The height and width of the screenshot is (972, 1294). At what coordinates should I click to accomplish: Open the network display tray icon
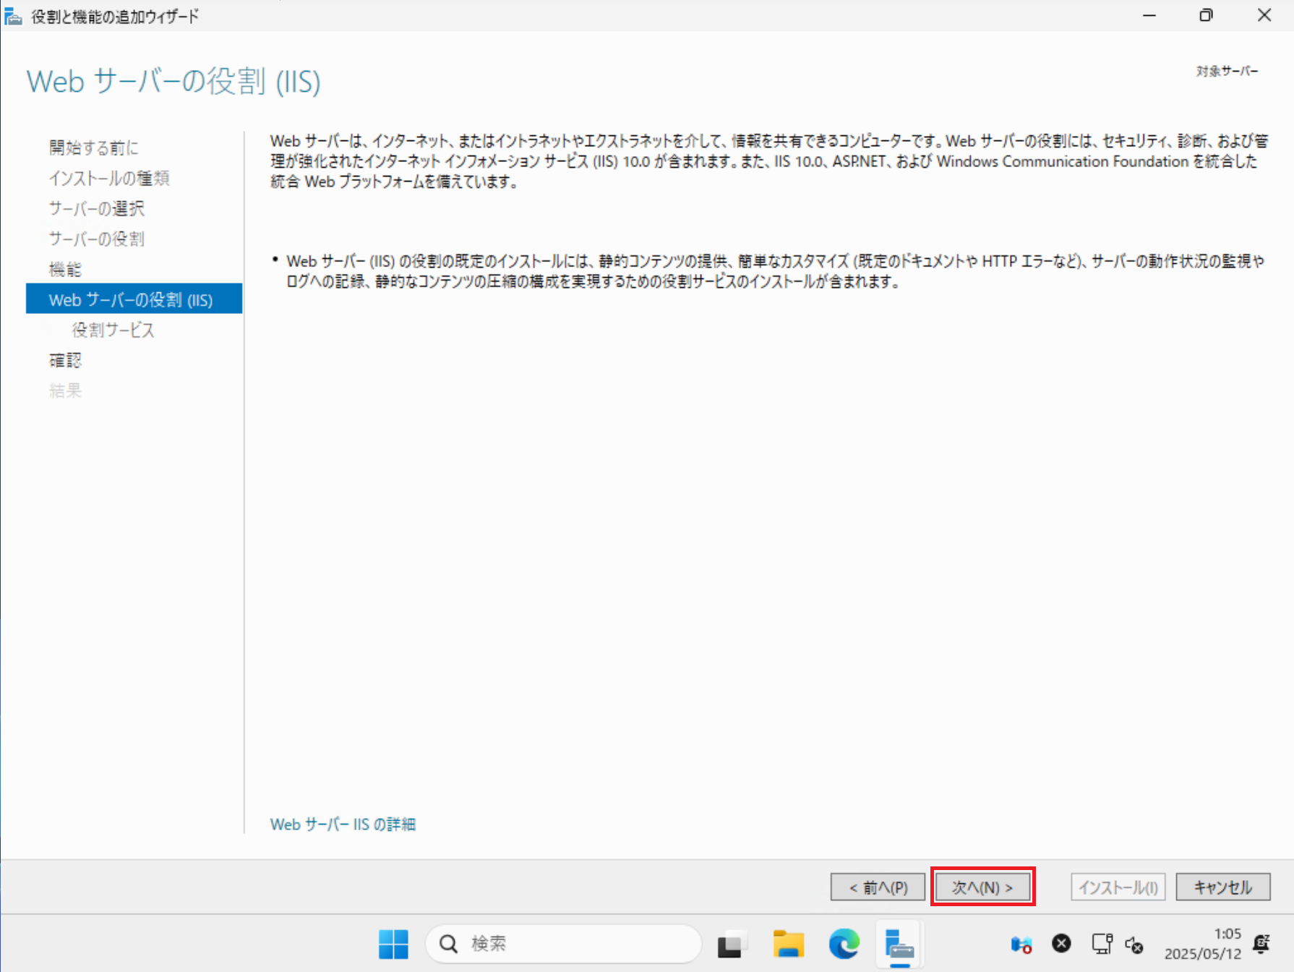pyautogui.click(x=1102, y=944)
